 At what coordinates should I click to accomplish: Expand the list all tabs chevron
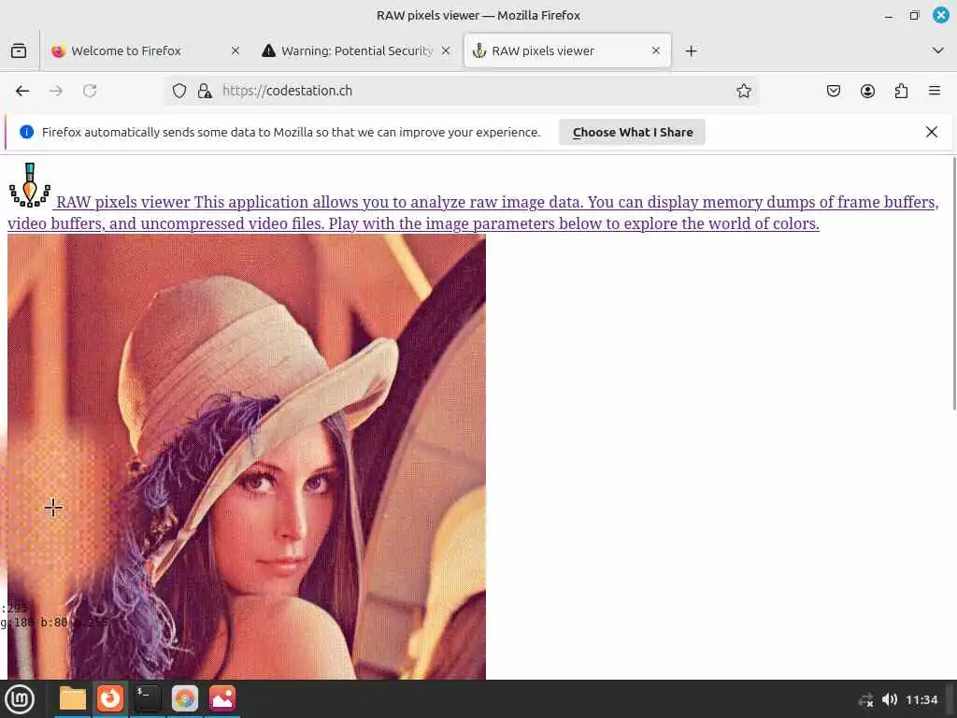pyautogui.click(x=938, y=50)
